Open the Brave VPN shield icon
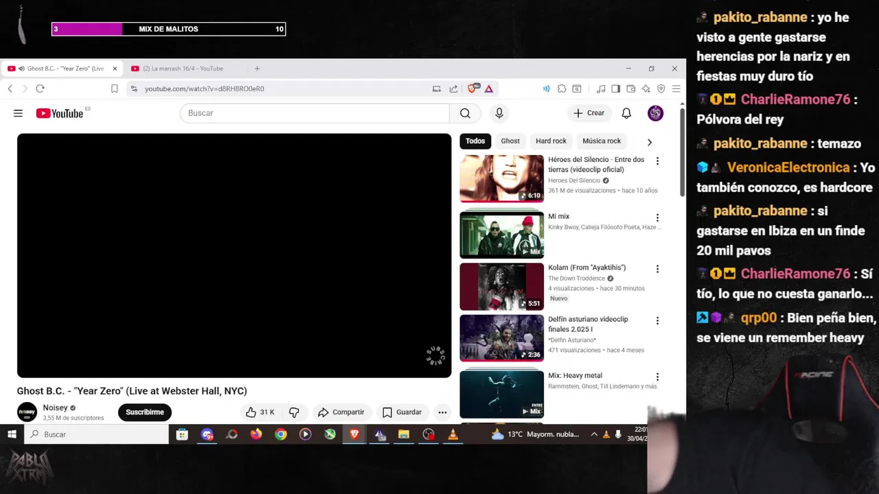Screen dimensions: 879x494 coord(661,89)
